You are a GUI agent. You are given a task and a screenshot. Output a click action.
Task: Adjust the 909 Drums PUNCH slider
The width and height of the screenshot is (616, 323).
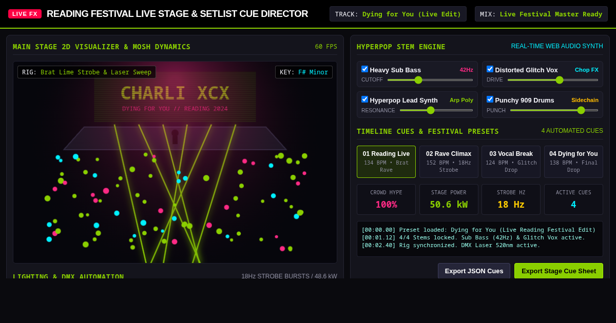[x=554, y=110]
